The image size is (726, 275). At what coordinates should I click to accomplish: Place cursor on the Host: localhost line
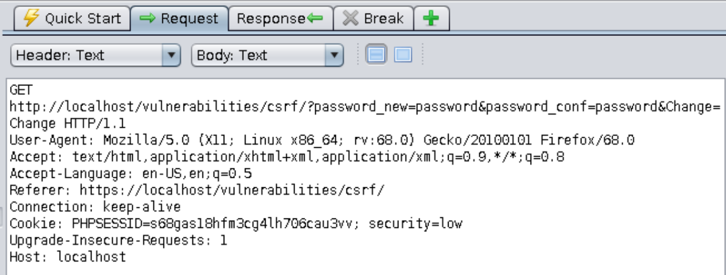[x=68, y=257]
